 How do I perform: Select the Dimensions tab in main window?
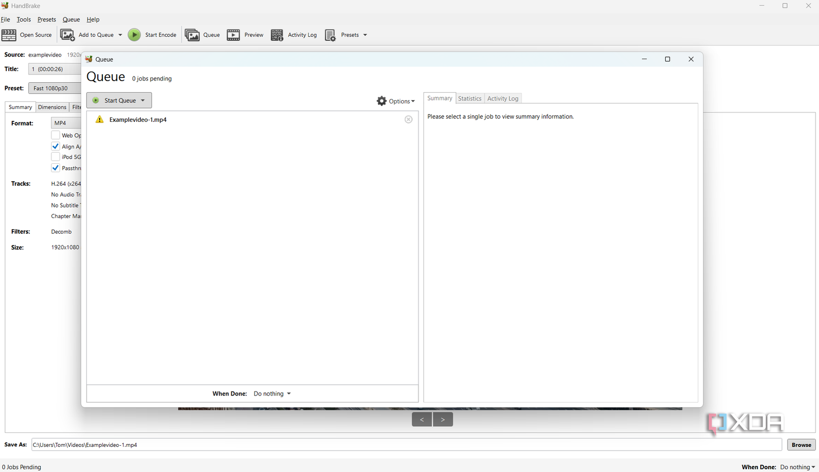click(x=52, y=107)
